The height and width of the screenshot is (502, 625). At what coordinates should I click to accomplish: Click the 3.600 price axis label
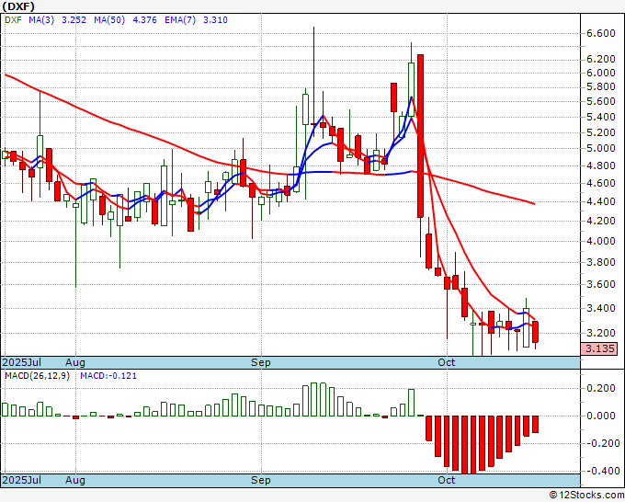point(601,284)
